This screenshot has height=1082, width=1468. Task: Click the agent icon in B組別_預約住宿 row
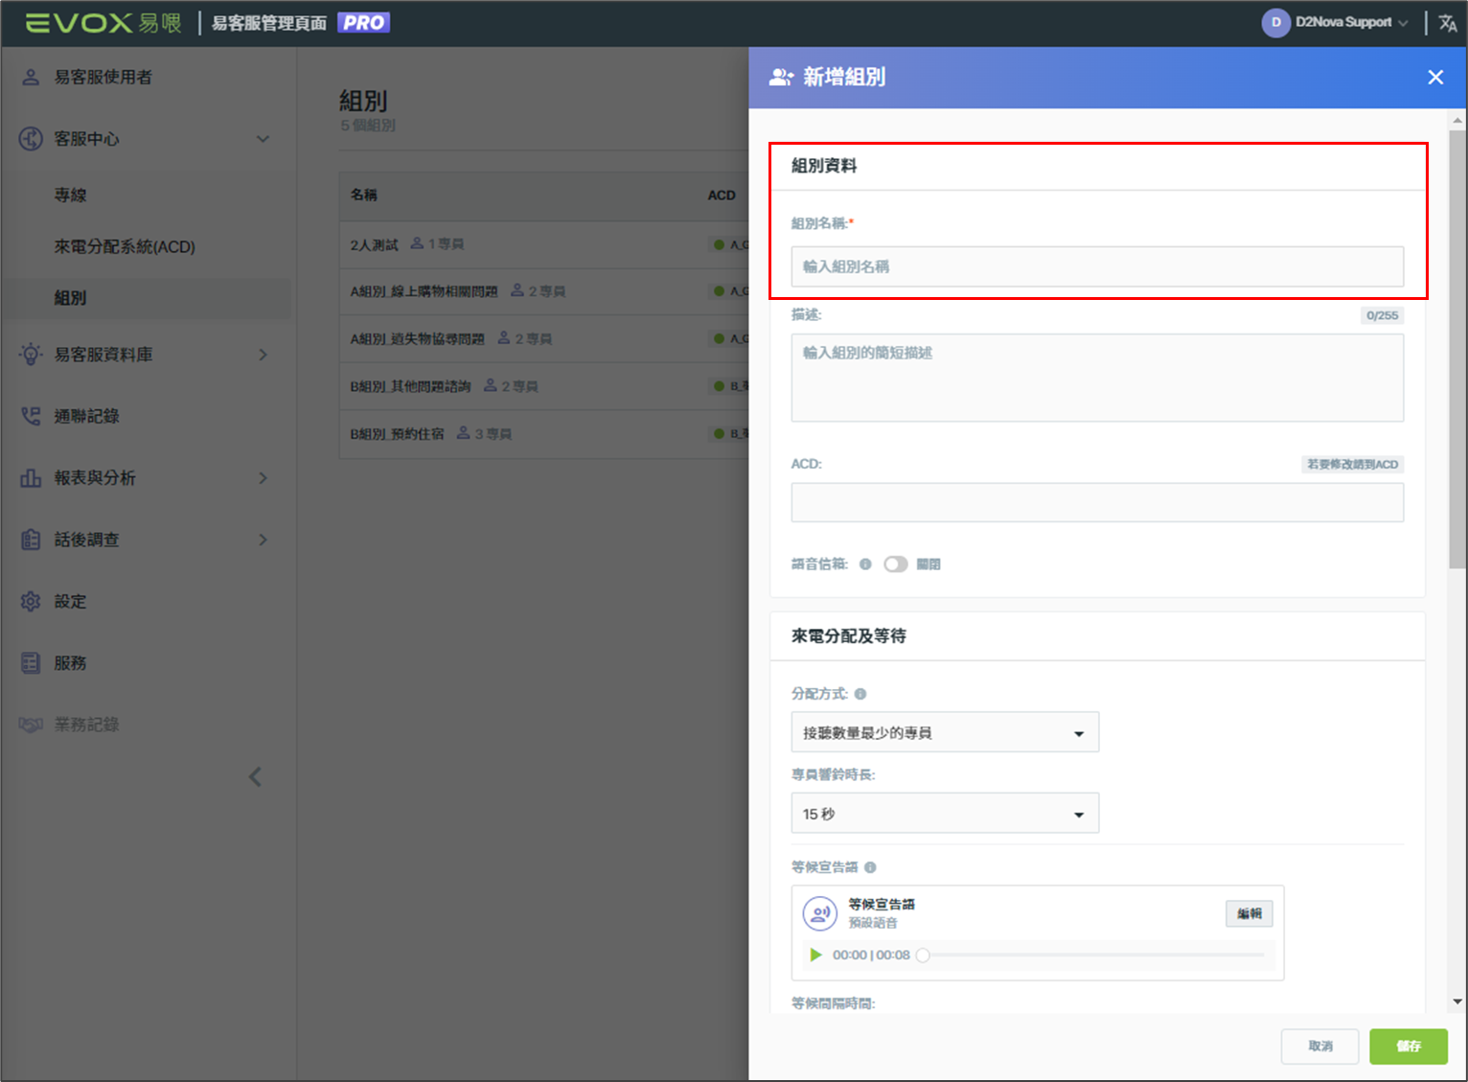[x=464, y=433]
